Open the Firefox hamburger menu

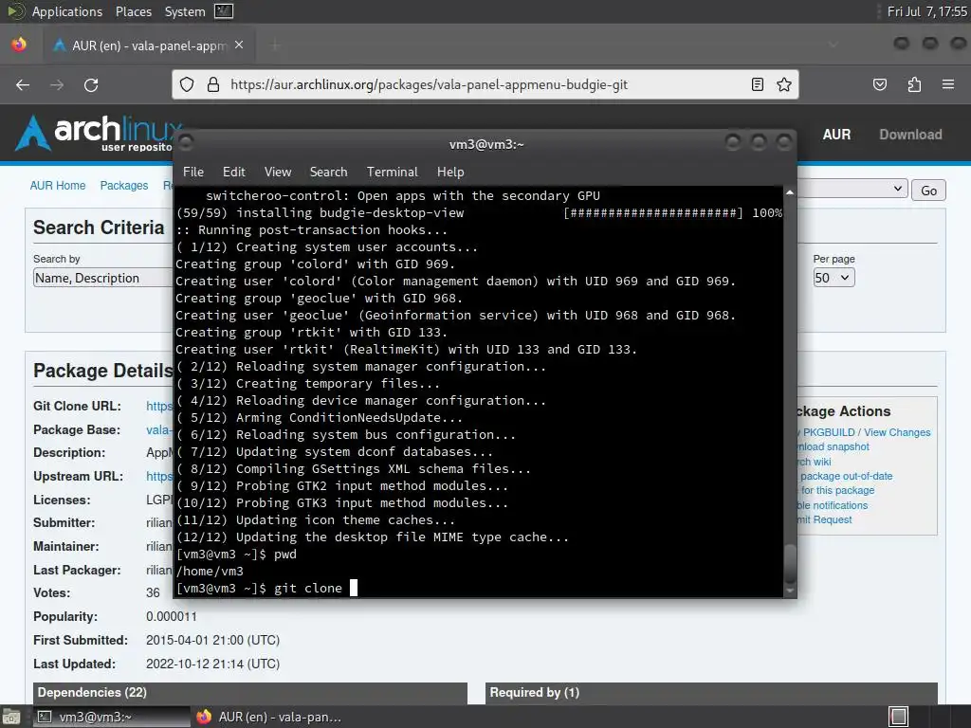pyautogui.click(x=948, y=84)
